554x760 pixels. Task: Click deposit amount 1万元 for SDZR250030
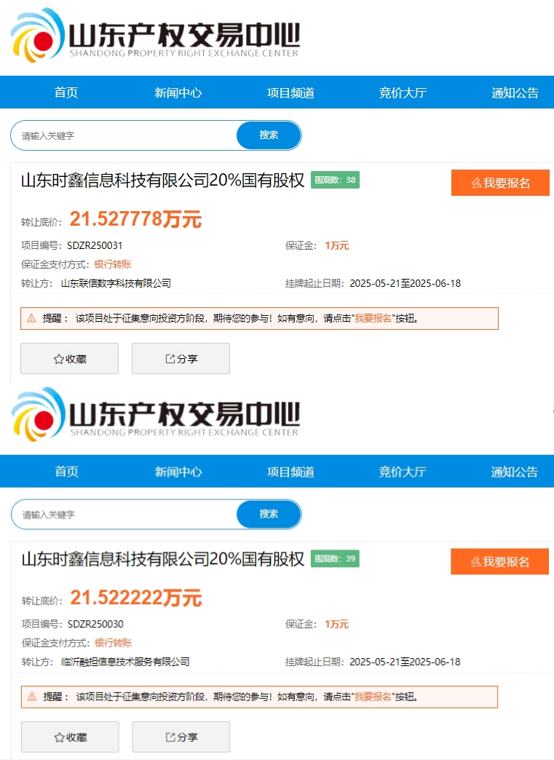point(337,625)
